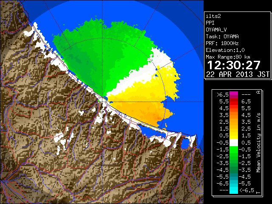Click the magenta swatch atop the velocity color bar
The width and height of the screenshot is (272, 204).
pos(234,94)
